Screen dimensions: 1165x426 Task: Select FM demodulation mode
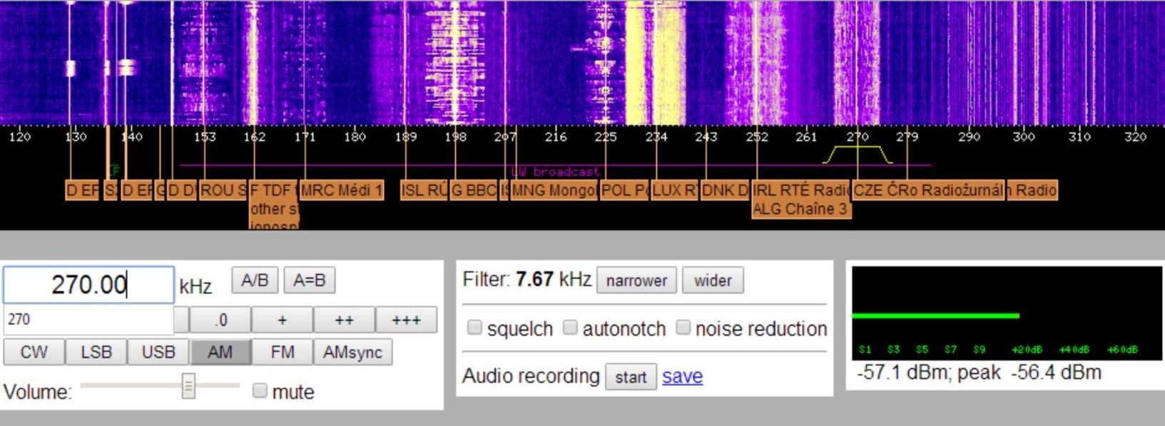coord(282,352)
